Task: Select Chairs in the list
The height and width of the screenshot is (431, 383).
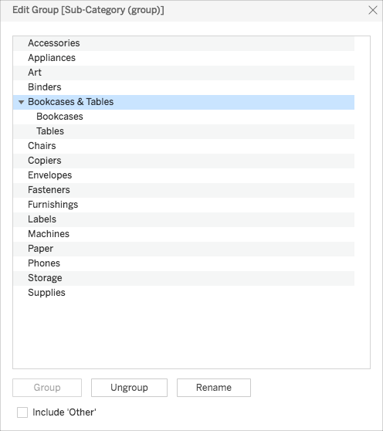Action: [184, 146]
